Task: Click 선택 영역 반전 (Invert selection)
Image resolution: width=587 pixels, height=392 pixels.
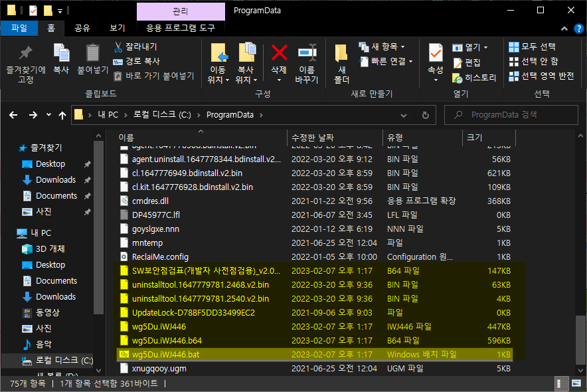Action: [x=541, y=76]
